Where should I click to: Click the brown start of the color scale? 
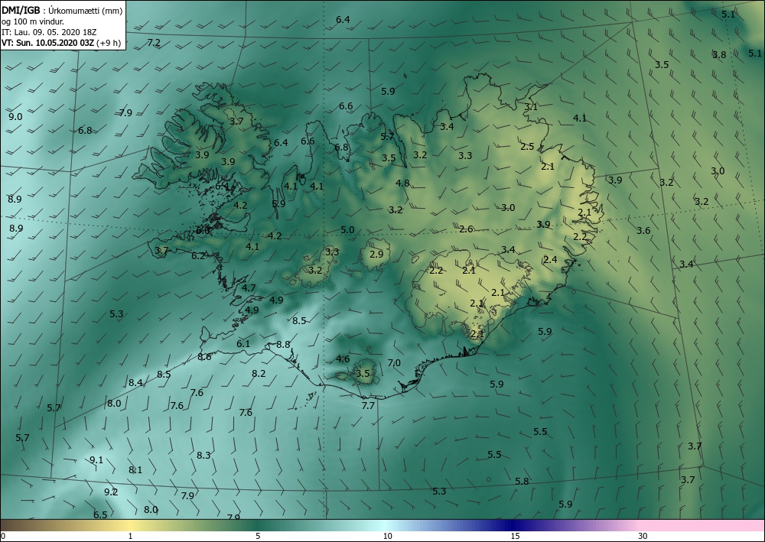click(x=15, y=525)
